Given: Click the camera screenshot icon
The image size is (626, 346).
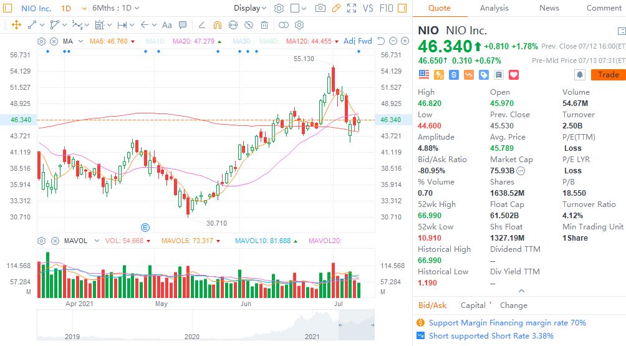Looking at the screenshot, I should point(320,8).
